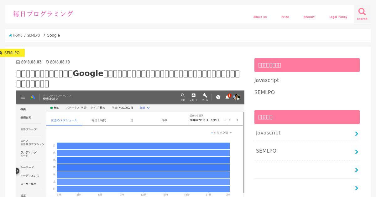Click the updated date refresh icon
Viewport: 376px width, 197px height.
47,62
